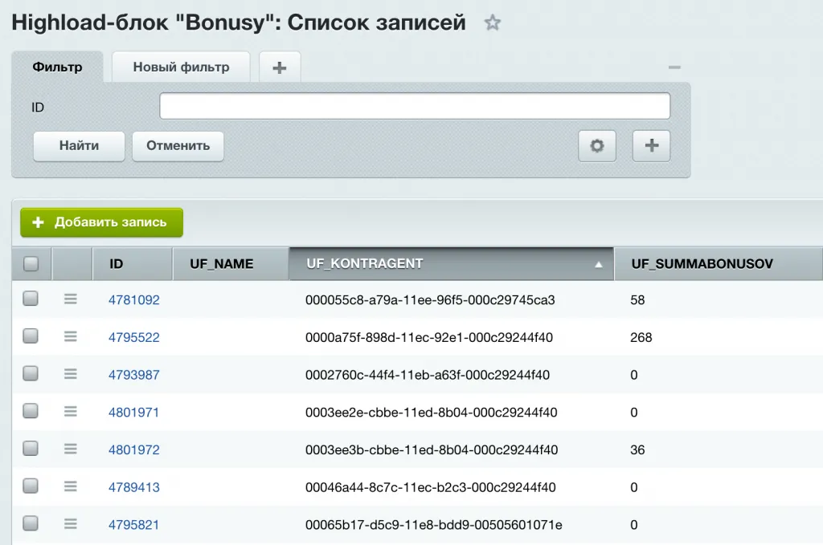Open record ID 4789413 link
The height and width of the screenshot is (545, 823).
point(134,487)
